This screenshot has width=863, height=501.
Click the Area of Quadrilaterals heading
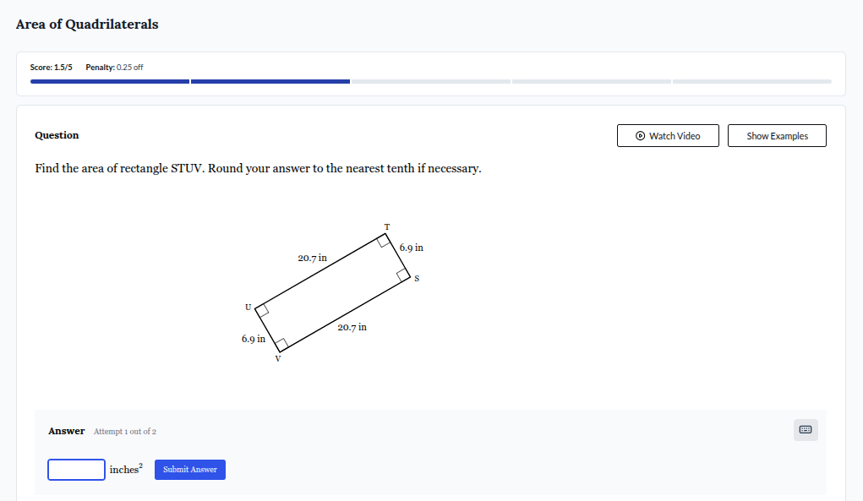(x=86, y=24)
